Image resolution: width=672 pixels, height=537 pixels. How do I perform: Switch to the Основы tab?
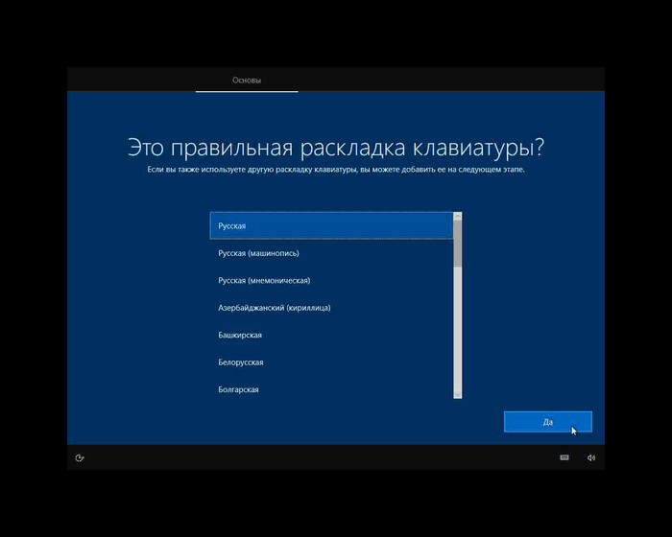click(x=247, y=81)
